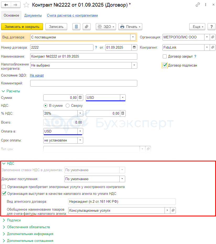The height and width of the screenshot is (244, 216).
Task: Show hint for Номер договора question mark
Action: click(x=96, y=48)
